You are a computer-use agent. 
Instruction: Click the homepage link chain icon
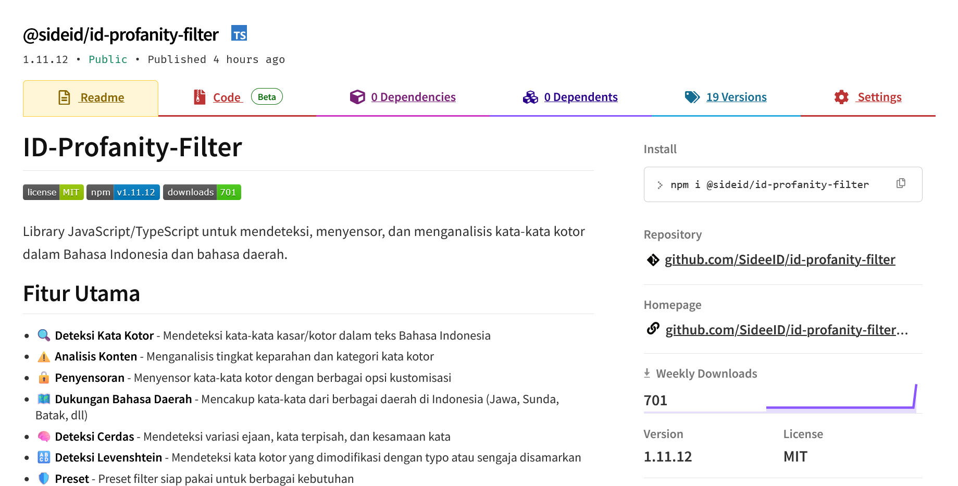click(653, 329)
